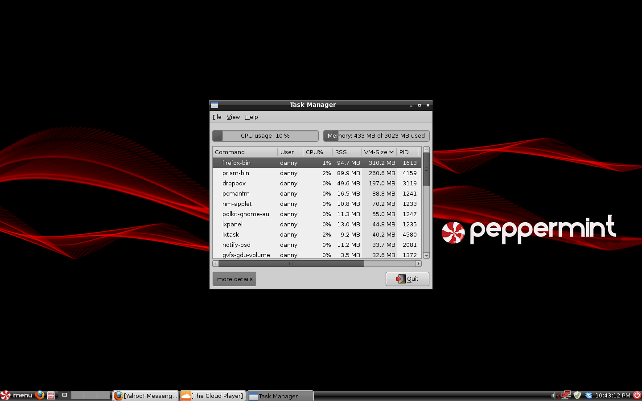The width and height of the screenshot is (642, 401).
Task: Open the Dropbox tray icon
Action: point(588,395)
